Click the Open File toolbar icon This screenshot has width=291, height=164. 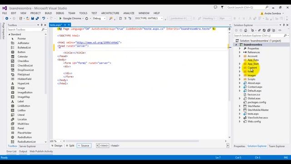(x=28, y=18)
